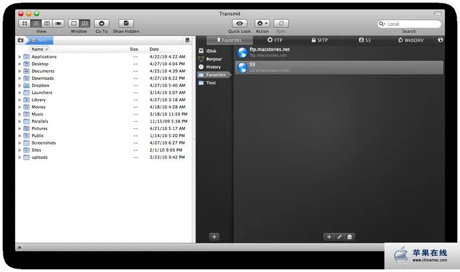Select History in sidebar

click(x=214, y=67)
